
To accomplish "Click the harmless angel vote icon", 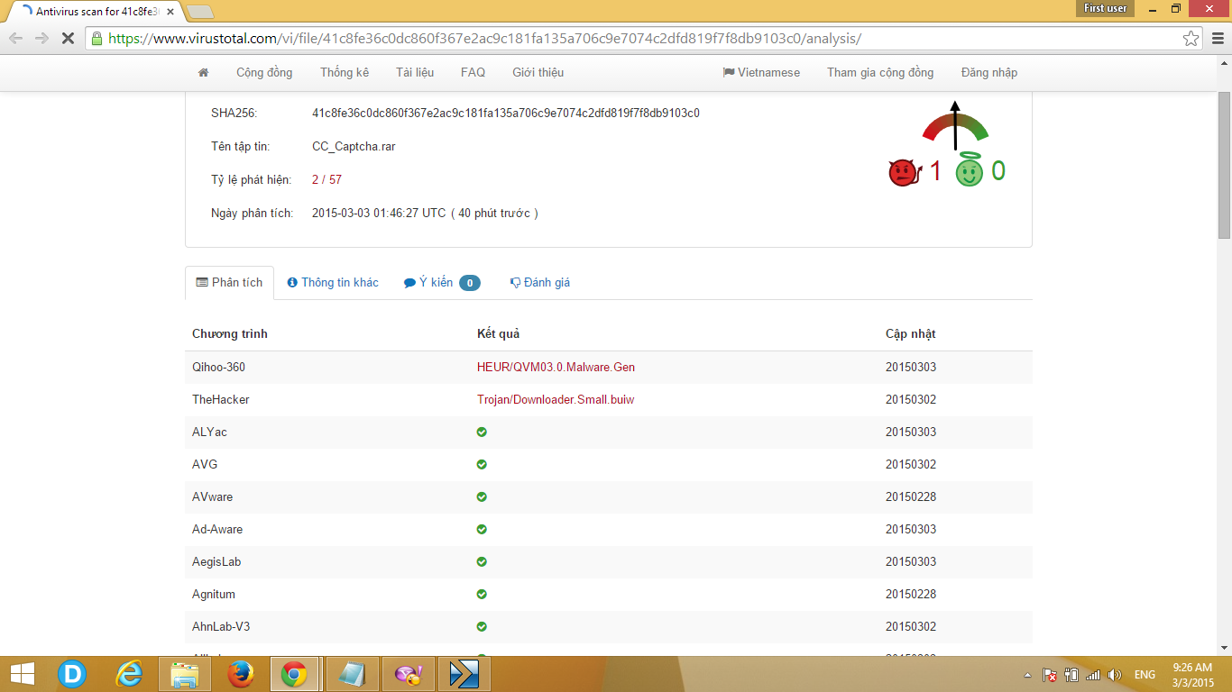I will click(x=970, y=171).
